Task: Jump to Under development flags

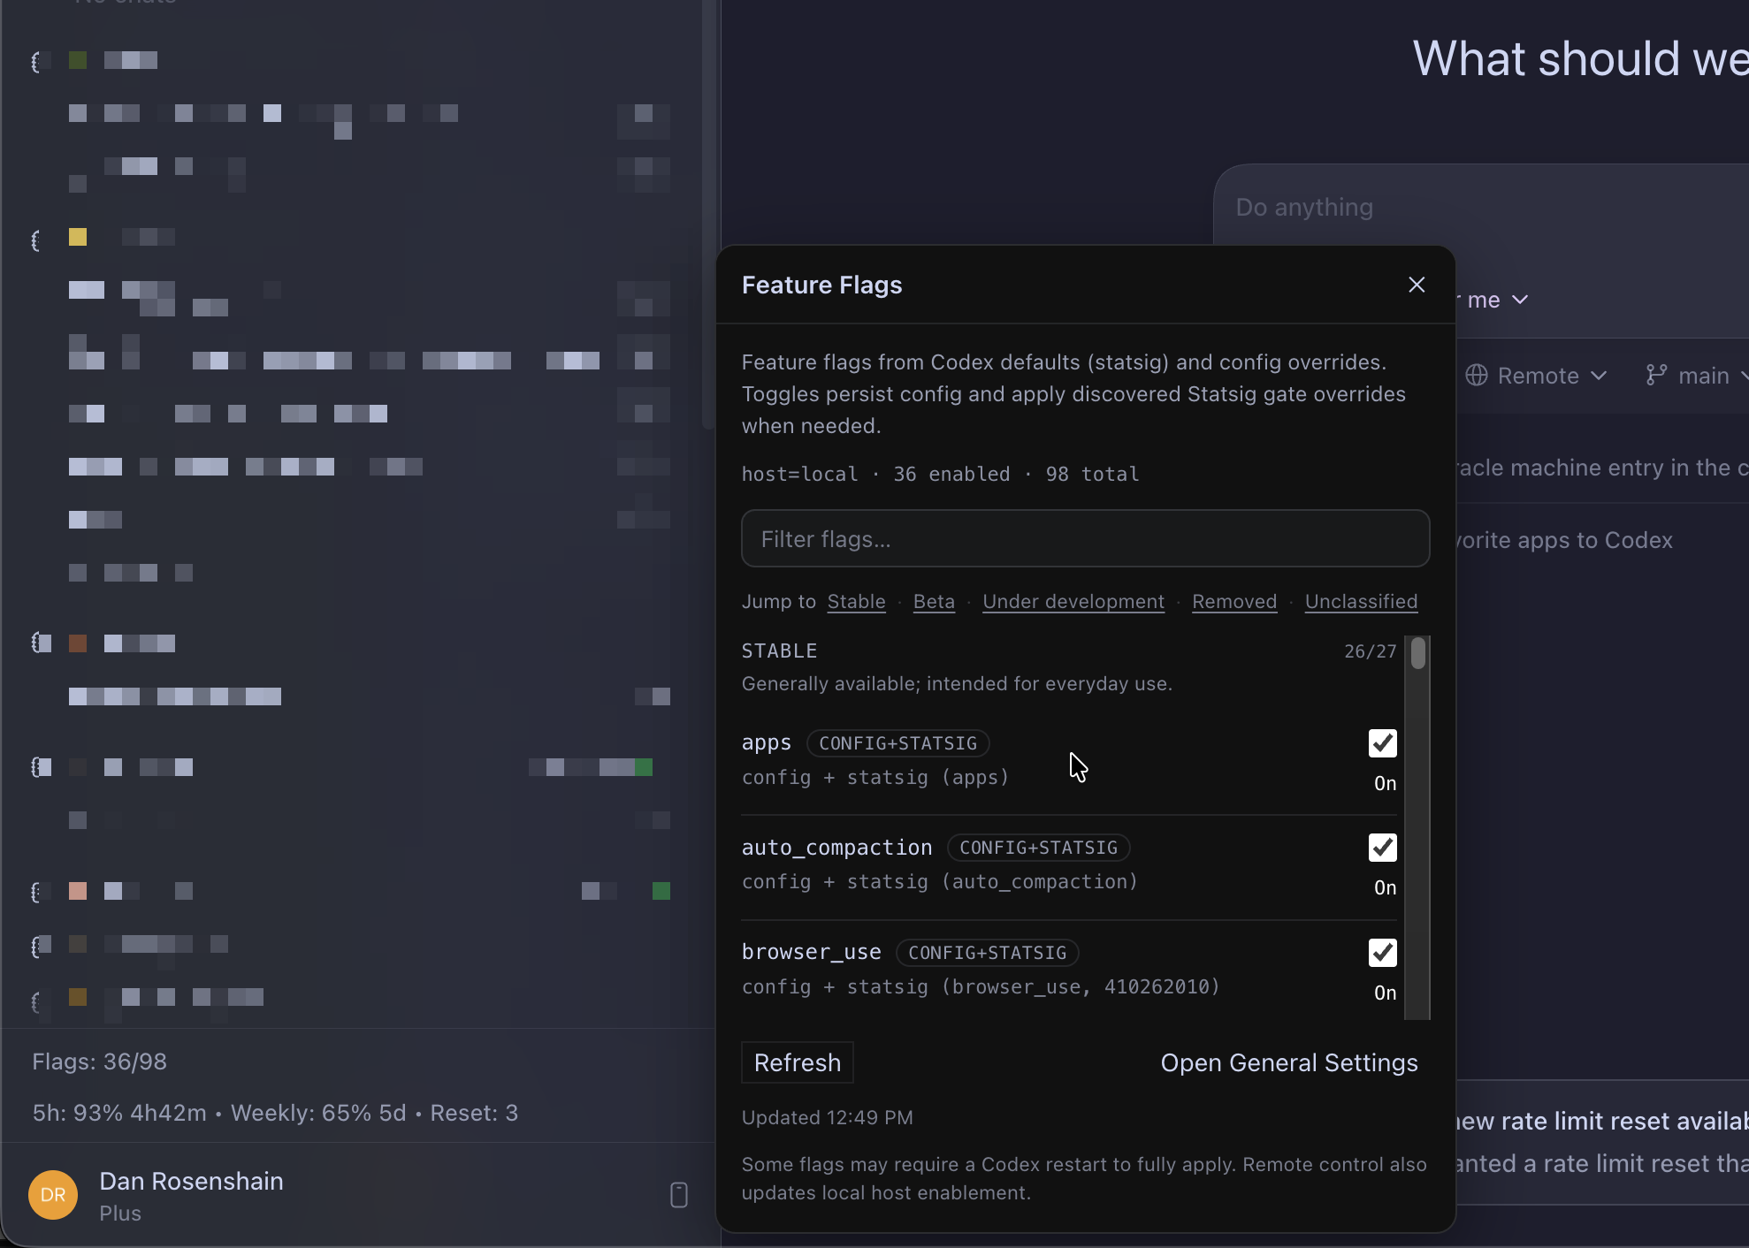Action: pyautogui.click(x=1073, y=601)
